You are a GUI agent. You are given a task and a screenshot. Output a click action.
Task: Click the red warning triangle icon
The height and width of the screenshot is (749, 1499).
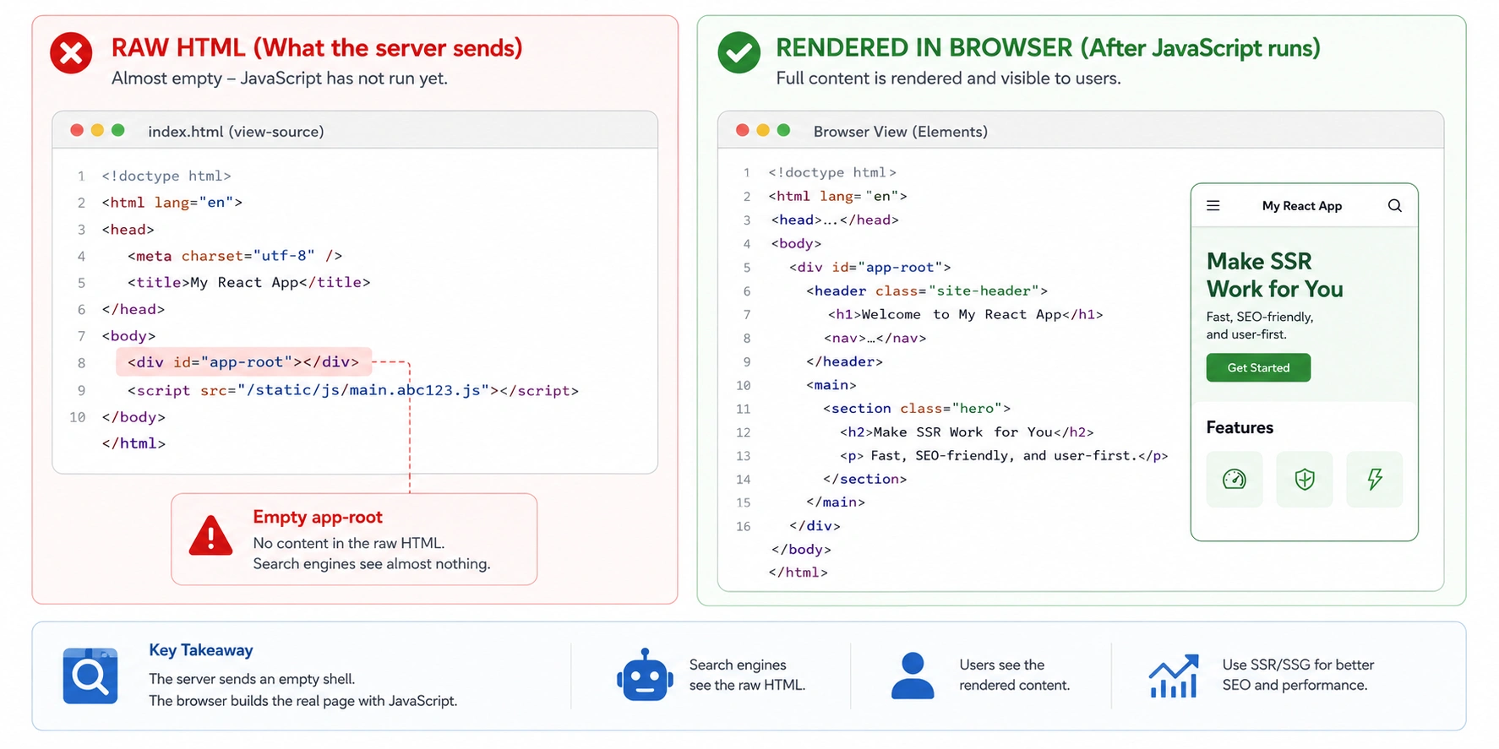210,536
